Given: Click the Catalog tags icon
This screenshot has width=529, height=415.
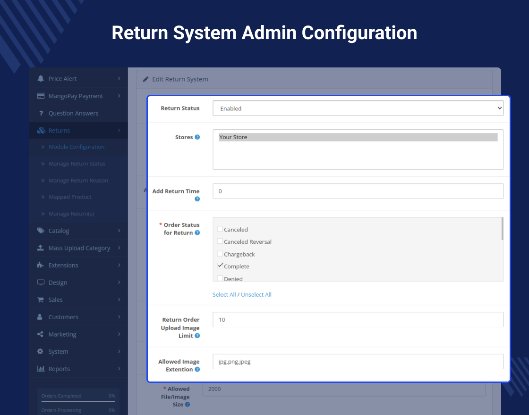Looking at the screenshot, I should 41,231.
